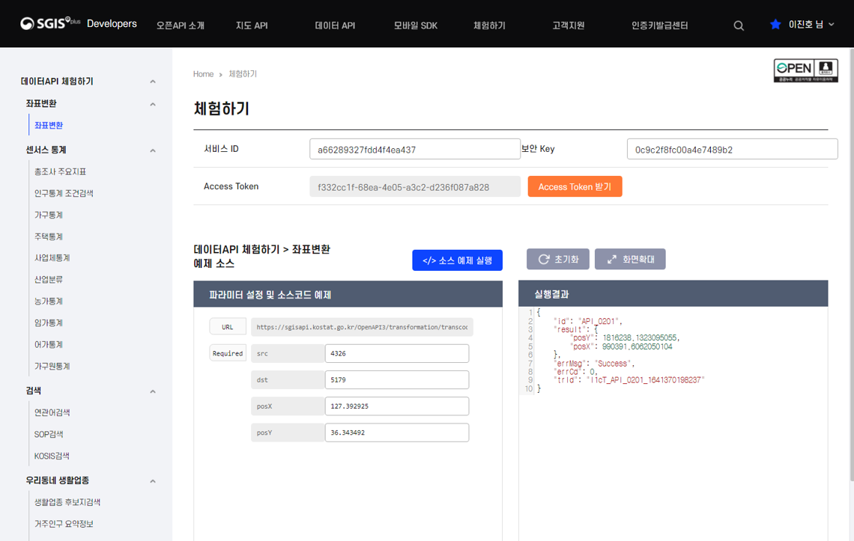
Task: Collapse the 센서스 통계 sidebar section
Action: click(x=153, y=150)
